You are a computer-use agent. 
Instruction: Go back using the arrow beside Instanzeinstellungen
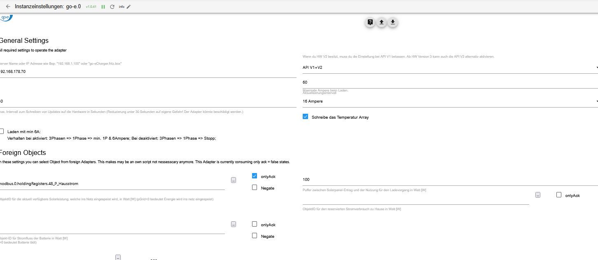[8, 7]
